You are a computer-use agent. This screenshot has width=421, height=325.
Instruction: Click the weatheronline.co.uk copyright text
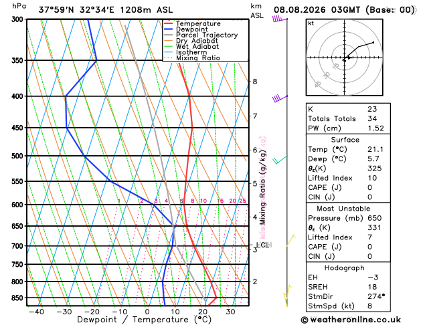(351, 320)
